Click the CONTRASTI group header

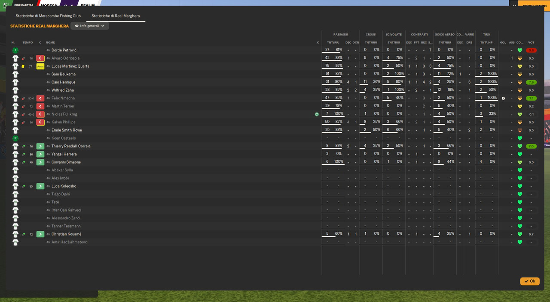[x=419, y=34]
